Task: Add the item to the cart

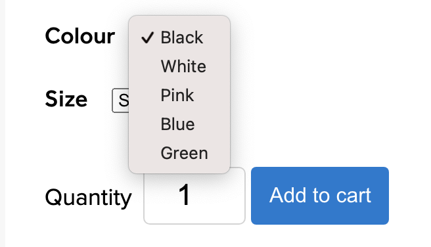Action: [320, 196]
